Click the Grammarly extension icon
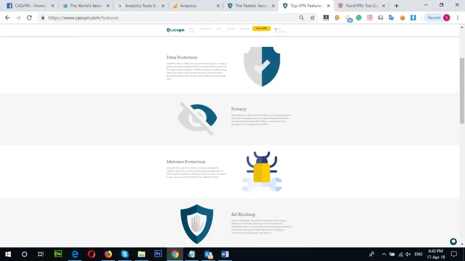The image size is (465, 261). [x=359, y=18]
